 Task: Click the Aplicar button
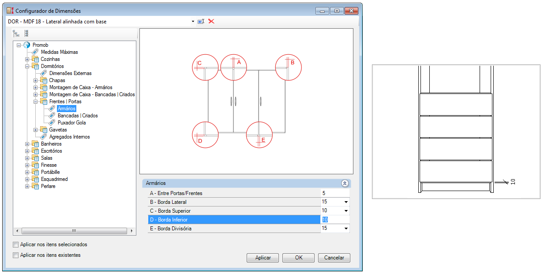(x=263, y=258)
